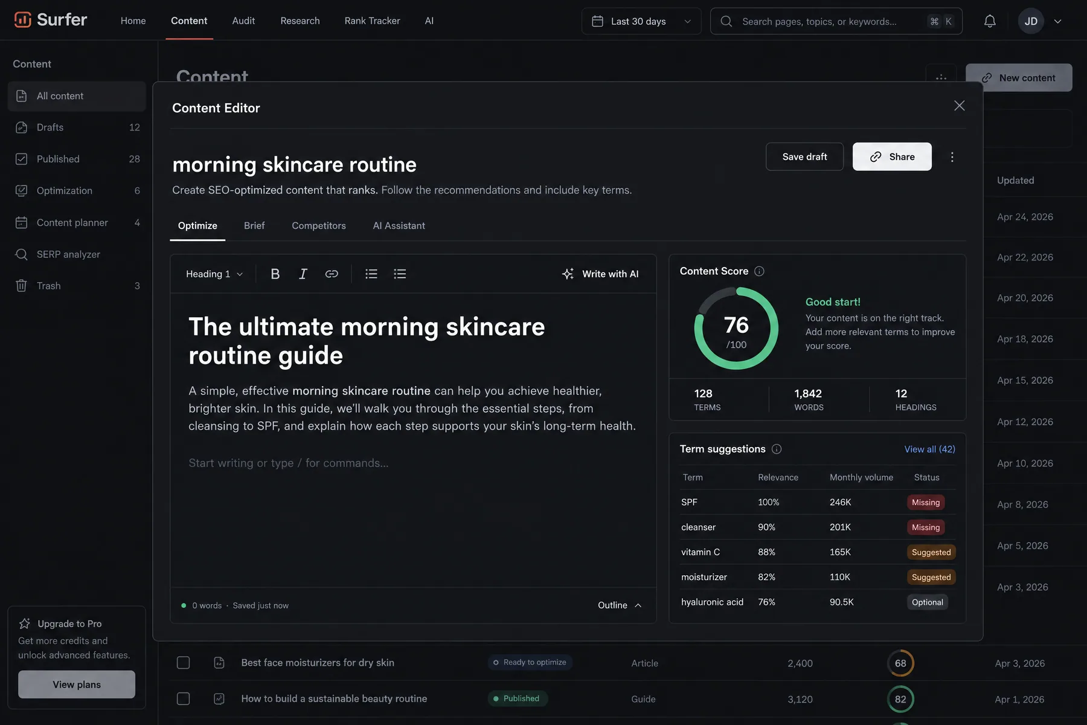Switch to the Competitors tab
Viewport: 1087px width, 725px height.
[x=319, y=225]
